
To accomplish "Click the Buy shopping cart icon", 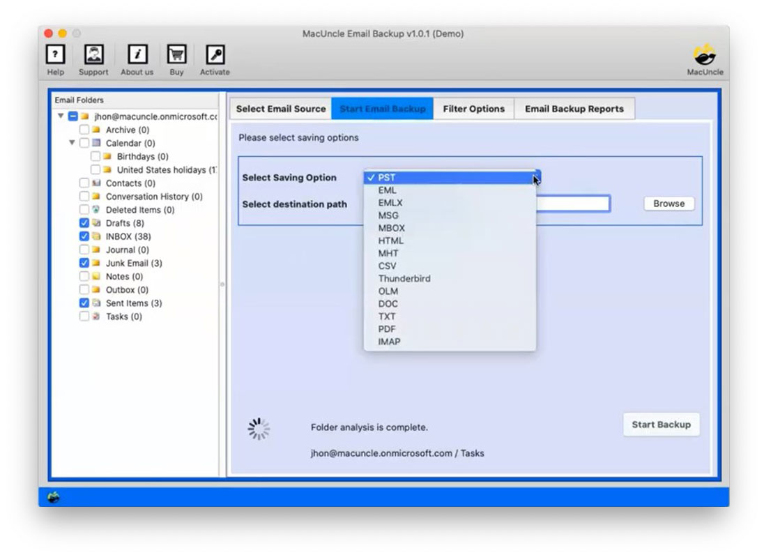I will tap(176, 54).
